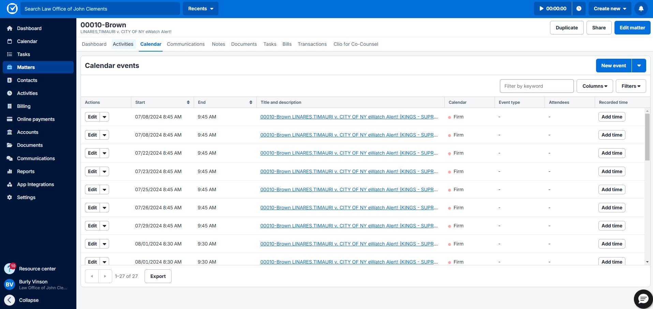Open the matter Tasks tab
Screen dimensions: 653x309
tap(270, 44)
